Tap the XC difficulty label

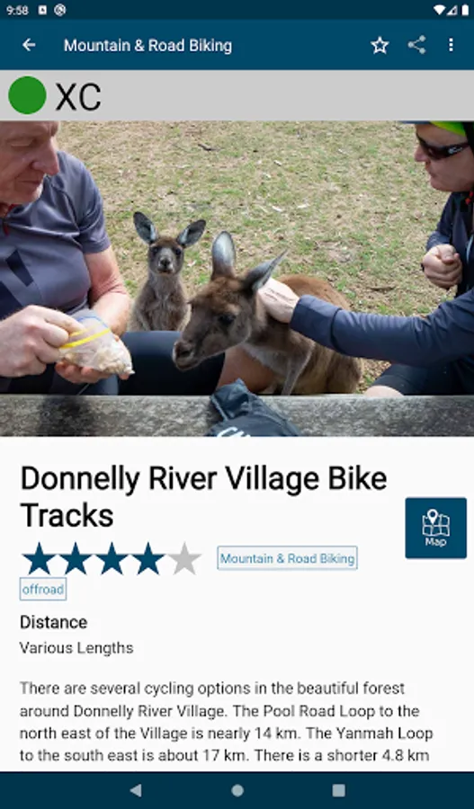(78, 96)
